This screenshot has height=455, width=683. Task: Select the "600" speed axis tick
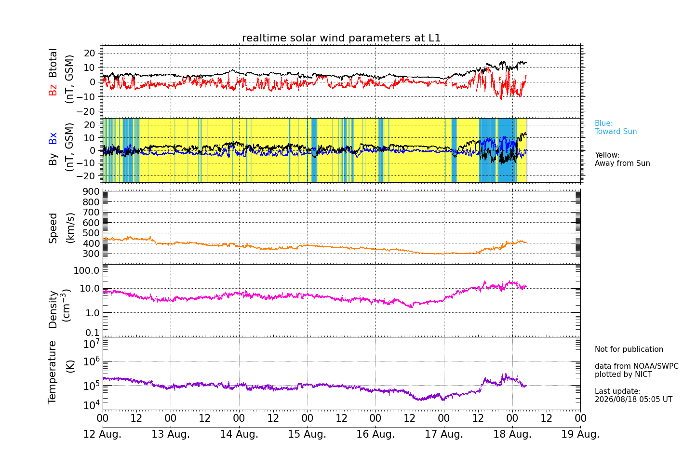tap(92, 223)
